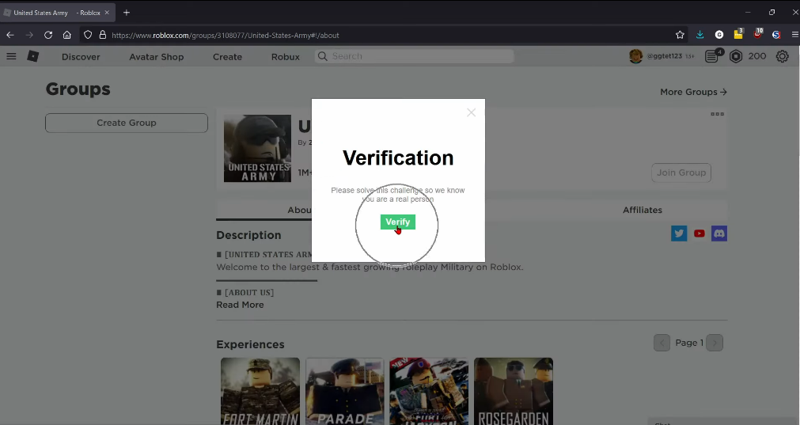Go back with browser back arrow

(10, 35)
